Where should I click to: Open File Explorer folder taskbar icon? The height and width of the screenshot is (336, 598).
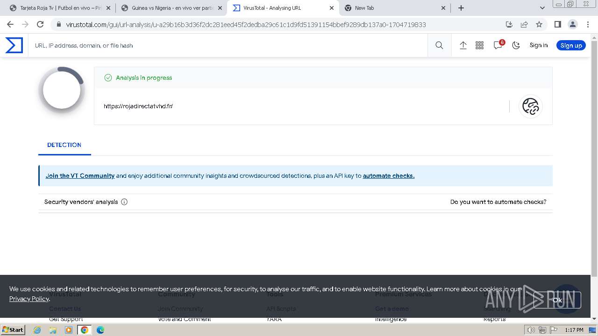[x=53, y=330]
